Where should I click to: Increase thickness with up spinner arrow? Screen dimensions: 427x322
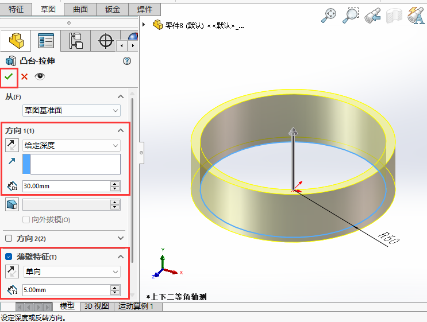coord(115,288)
